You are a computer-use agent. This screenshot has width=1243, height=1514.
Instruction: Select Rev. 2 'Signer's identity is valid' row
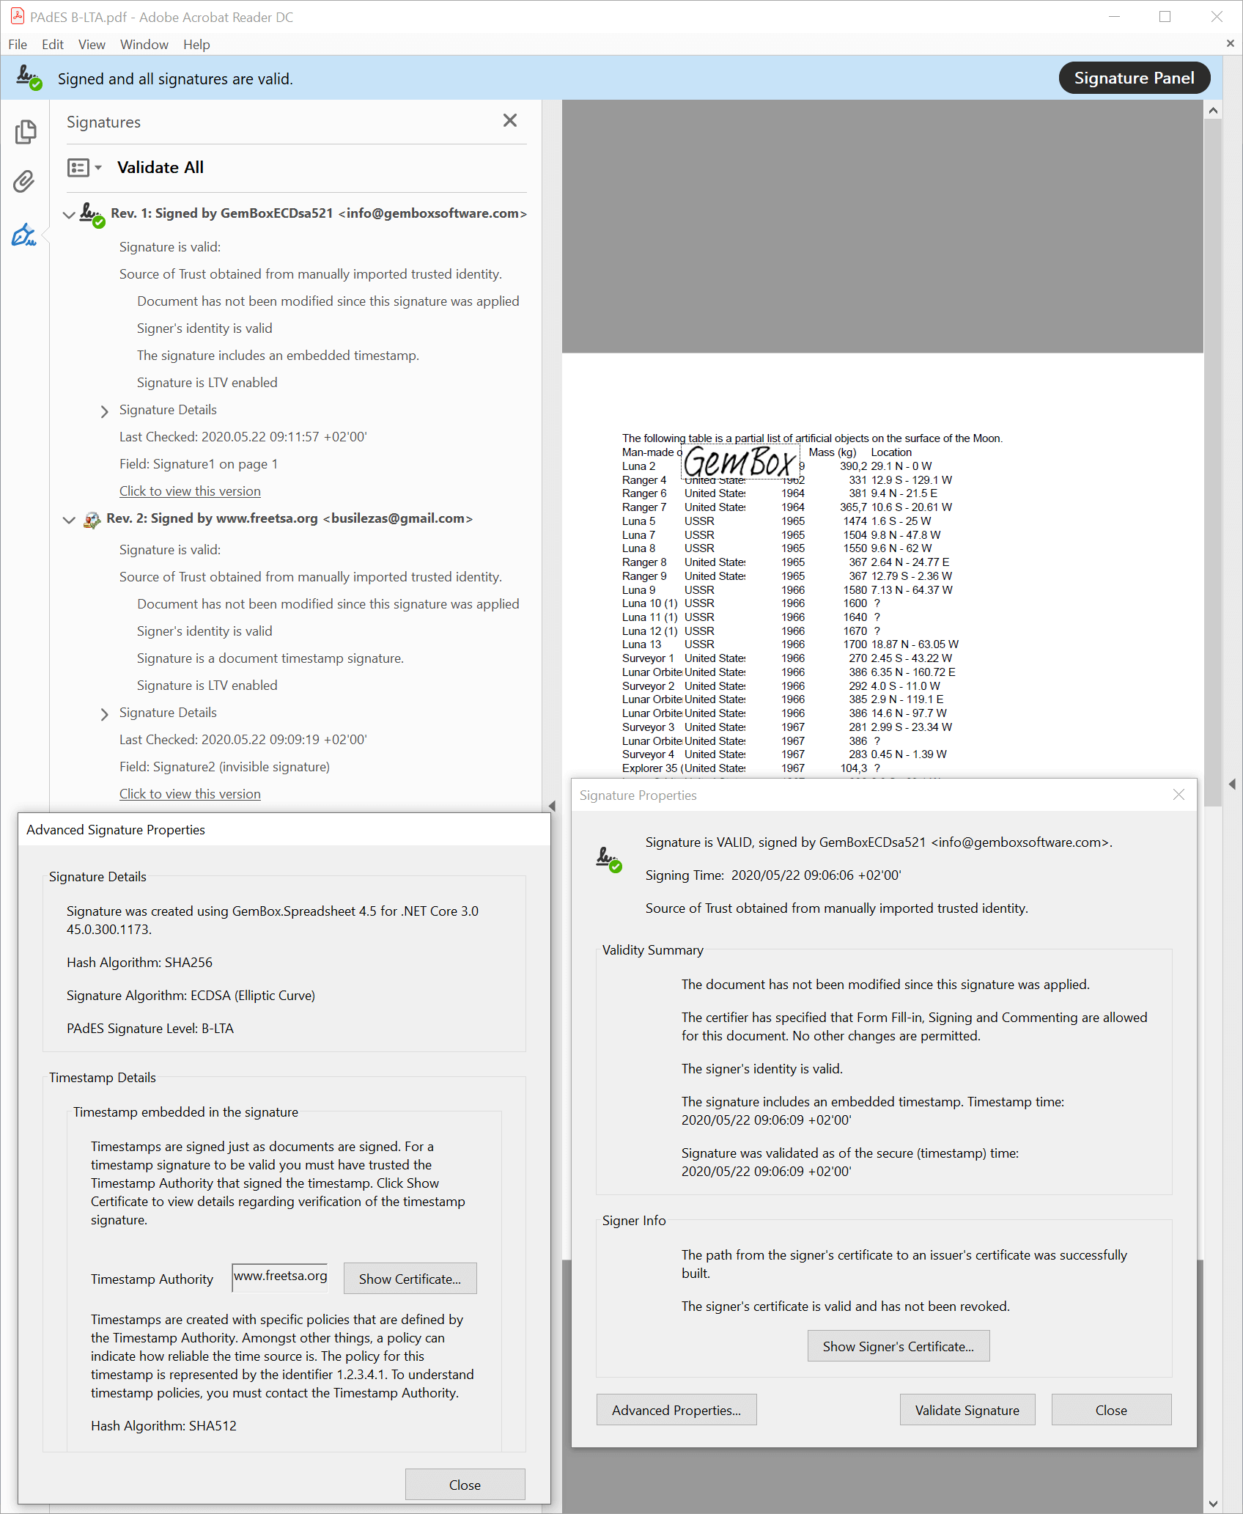coord(204,631)
